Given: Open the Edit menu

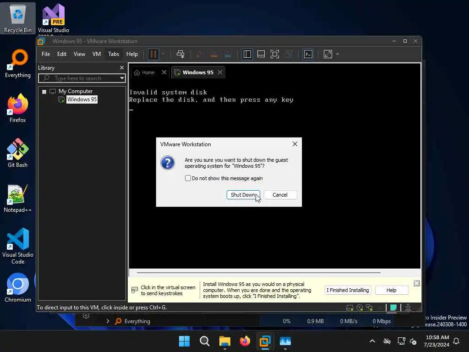Looking at the screenshot, I should [62, 54].
